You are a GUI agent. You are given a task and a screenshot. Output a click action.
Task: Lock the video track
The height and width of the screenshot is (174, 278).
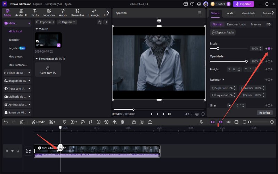(x=7, y=151)
